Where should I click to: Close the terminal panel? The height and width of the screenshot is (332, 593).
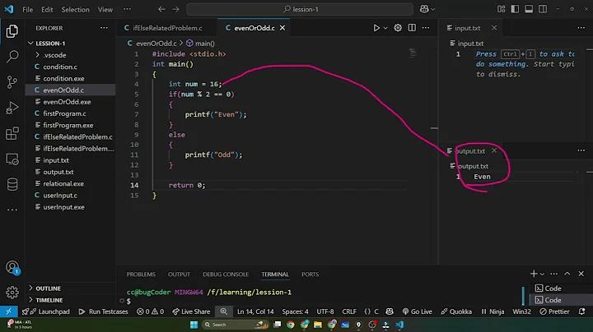coord(581,274)
